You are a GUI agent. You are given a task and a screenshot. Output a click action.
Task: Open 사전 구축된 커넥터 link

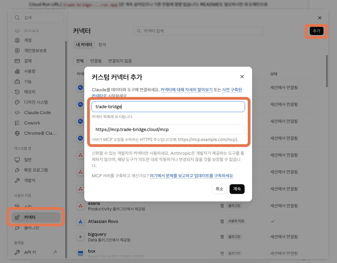tap(232, 90)
